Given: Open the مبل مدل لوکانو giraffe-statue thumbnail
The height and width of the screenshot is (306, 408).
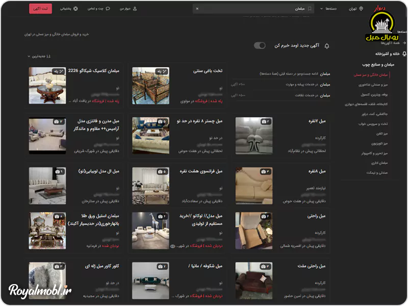Looking at the screenshot, I should coord(150,231).
